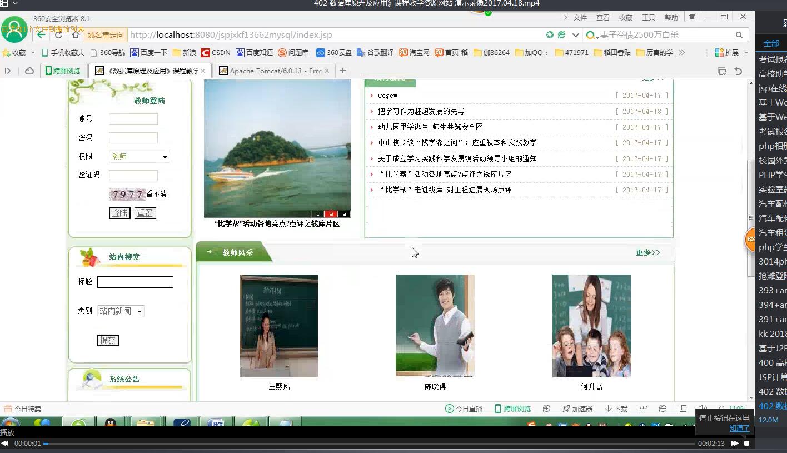Viewport: 787px width, 453px height.
Task: Select the 全部 tab in player playlist
Action: (771, 43)
